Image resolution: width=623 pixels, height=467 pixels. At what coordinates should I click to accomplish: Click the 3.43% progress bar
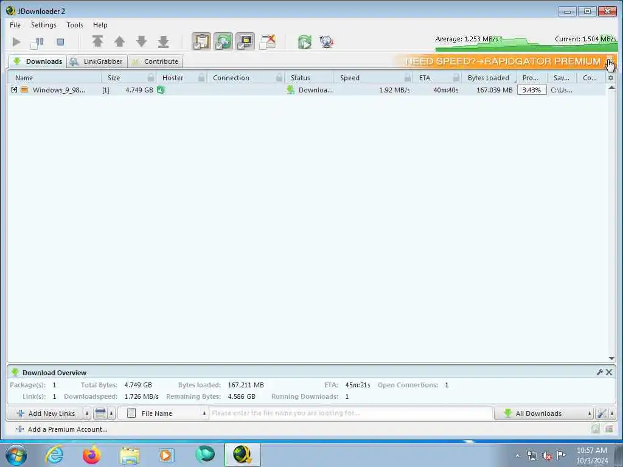tap(532, 90)
